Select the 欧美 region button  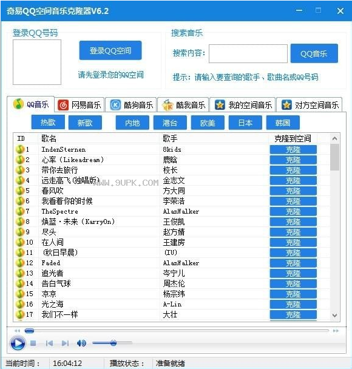208,123
